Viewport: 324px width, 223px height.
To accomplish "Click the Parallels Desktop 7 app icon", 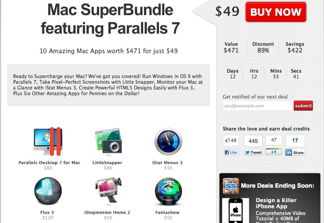I will click(x=48, y=141).
